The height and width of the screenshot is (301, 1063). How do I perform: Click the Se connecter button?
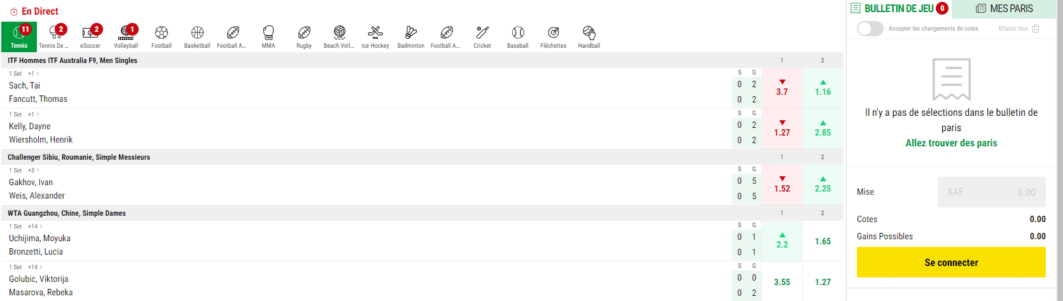(x=951, y=262)
